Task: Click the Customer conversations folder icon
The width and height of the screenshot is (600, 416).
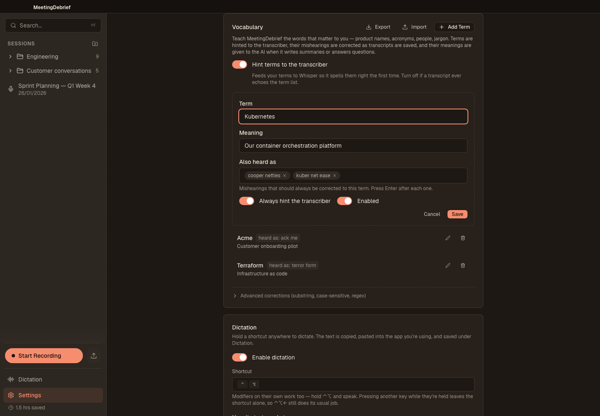Action: tap(20, 71)
